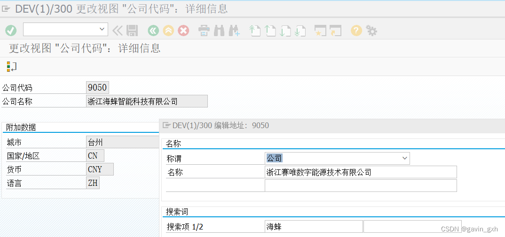The width and height of the screenshot is (505, 237).
Task: Click the language field ZH
Action: pos(93,183)
